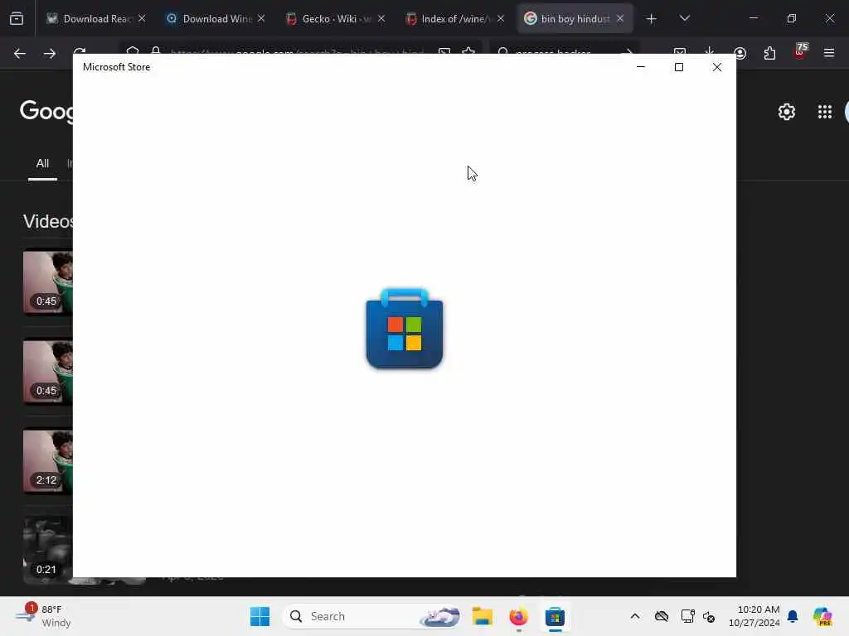
Task: Open Google apps grid
Action: 825,112
